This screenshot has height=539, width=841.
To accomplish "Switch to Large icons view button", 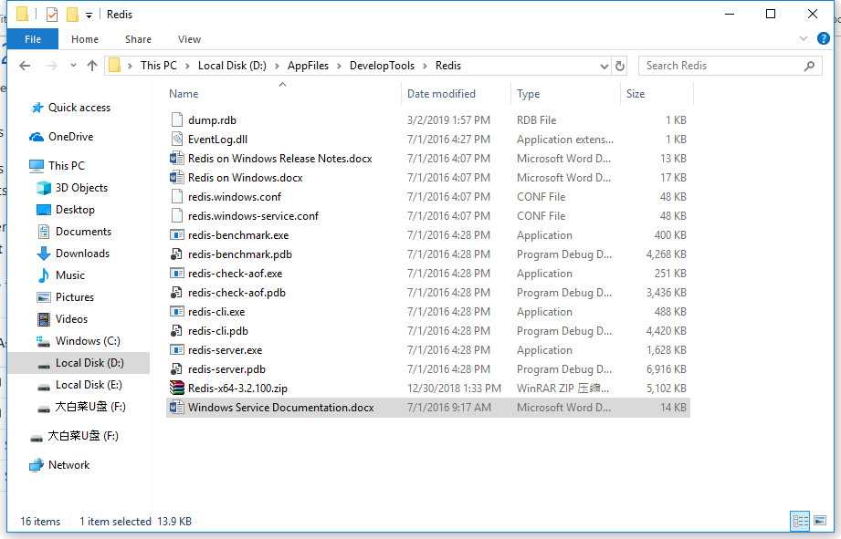I will click(x=820, y=520).
